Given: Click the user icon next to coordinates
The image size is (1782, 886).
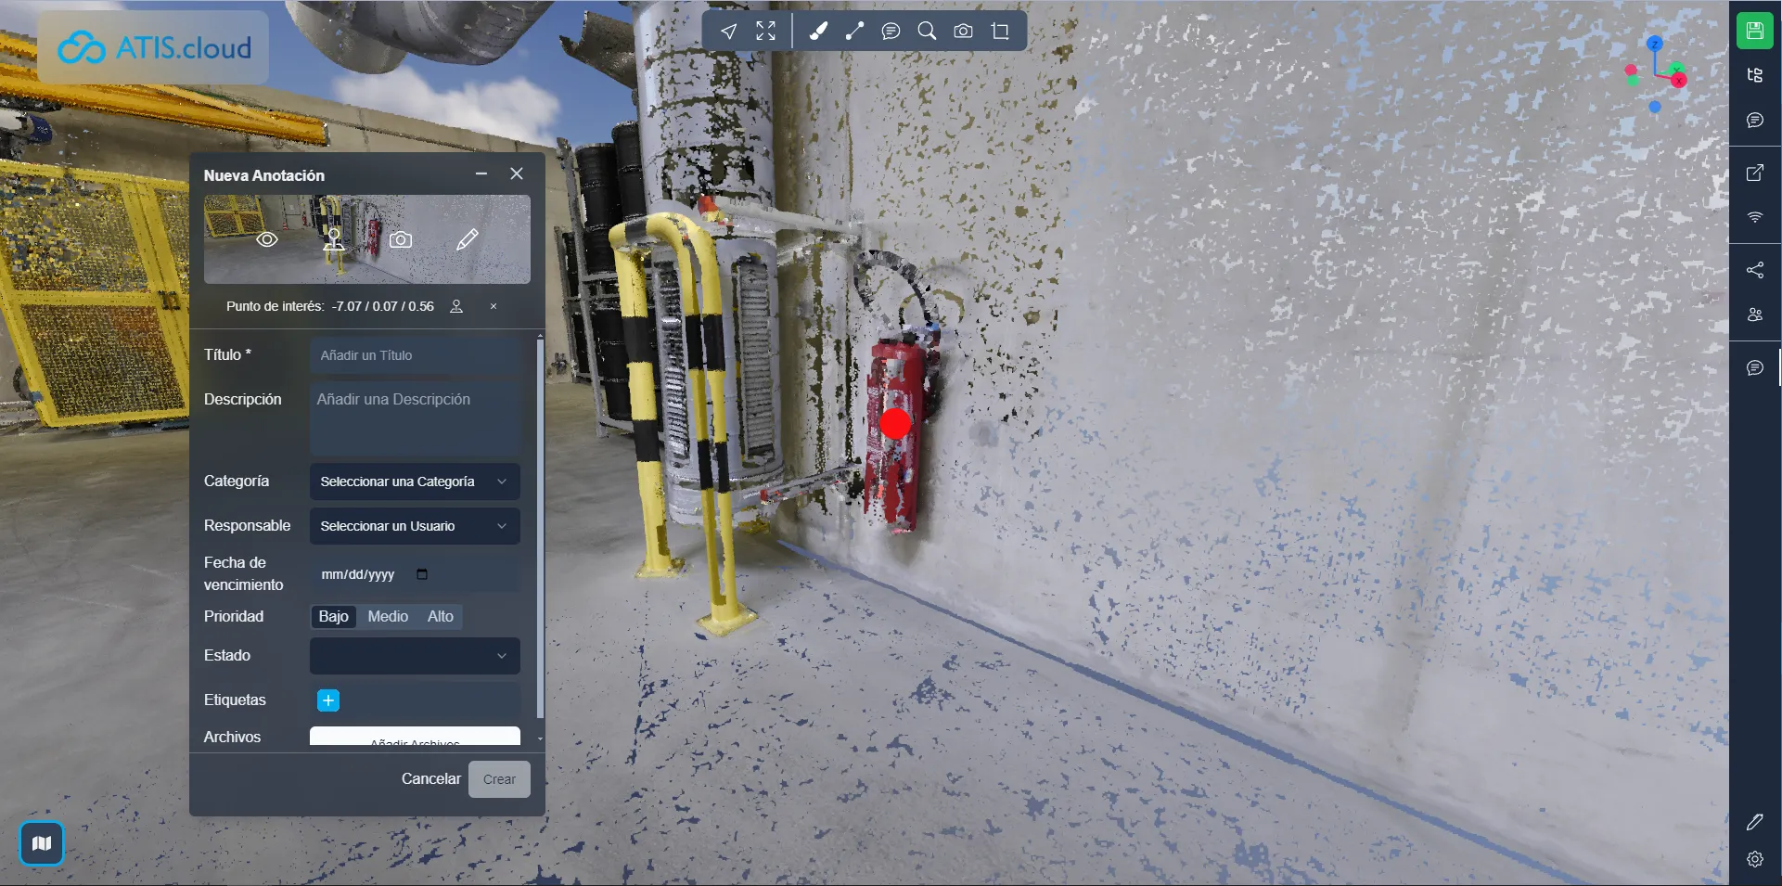Looking at the screenshot, I should click(x=456, y=306).
